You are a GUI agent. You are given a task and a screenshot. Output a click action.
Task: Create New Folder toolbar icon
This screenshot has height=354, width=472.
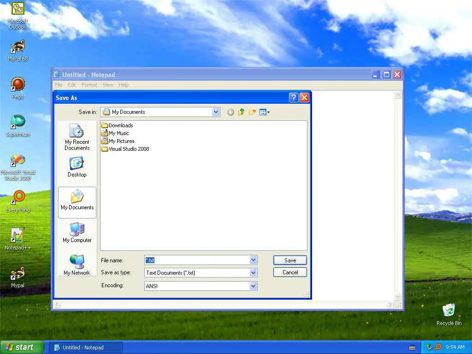[x=252, y=112]
